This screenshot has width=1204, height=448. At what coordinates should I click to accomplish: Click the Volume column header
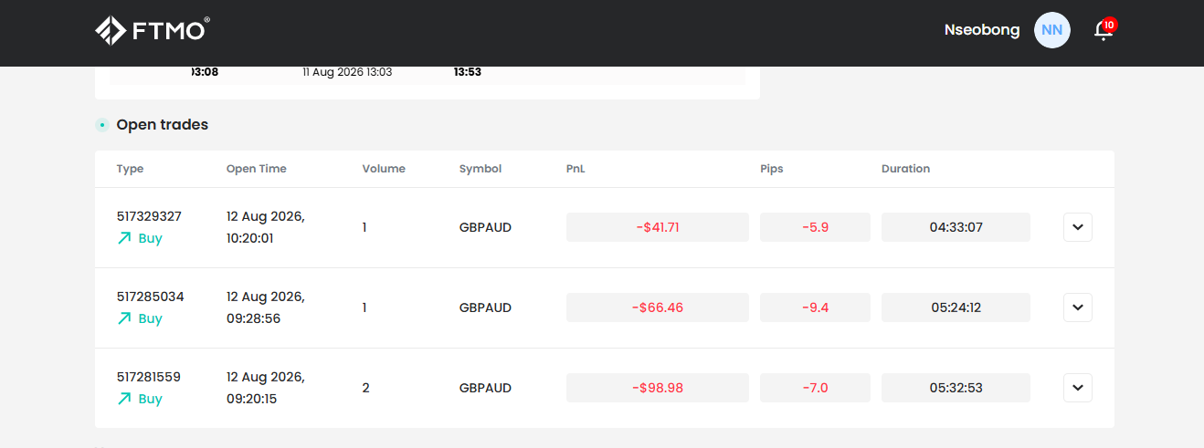(384, 169)
